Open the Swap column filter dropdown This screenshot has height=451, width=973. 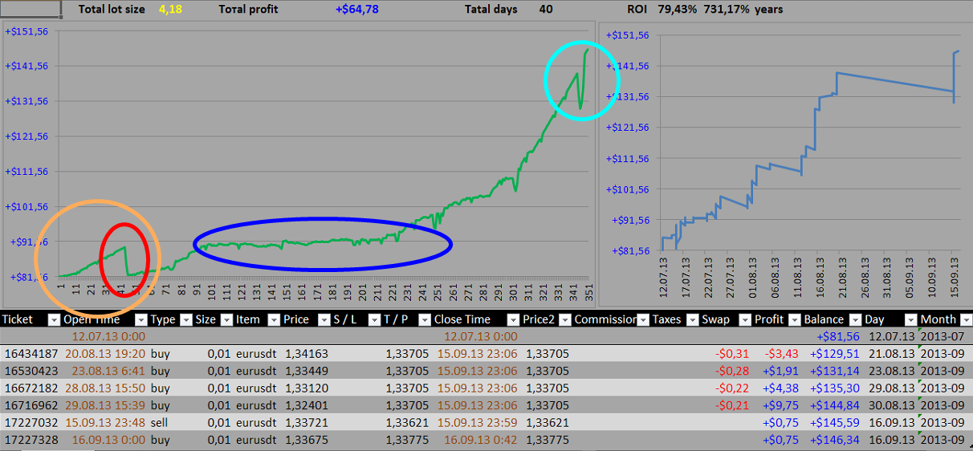click(743, 319)
